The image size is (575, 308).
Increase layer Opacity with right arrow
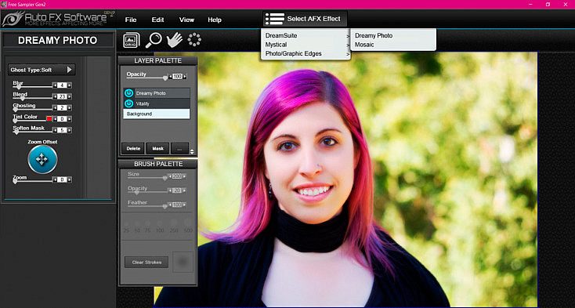[184, 77]
